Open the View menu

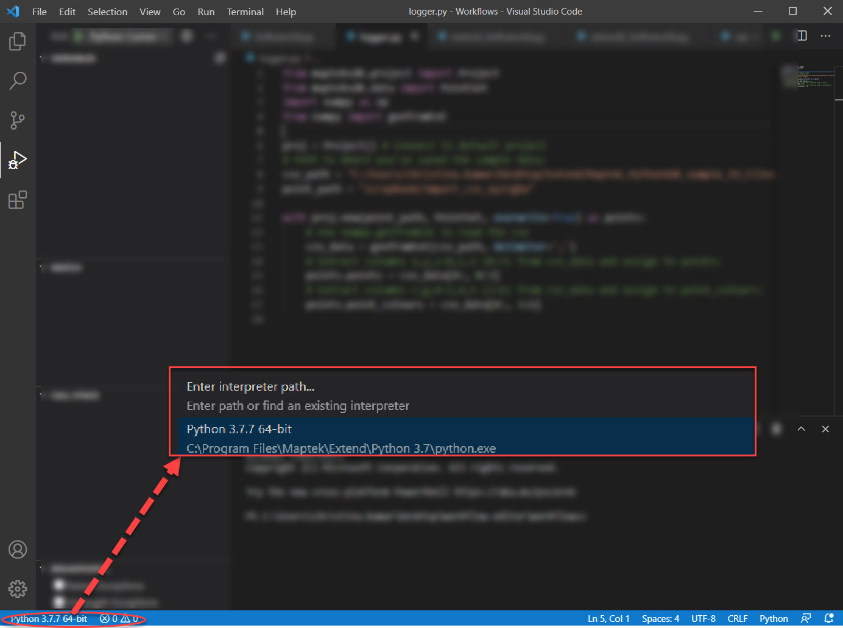tap(150, 12)
